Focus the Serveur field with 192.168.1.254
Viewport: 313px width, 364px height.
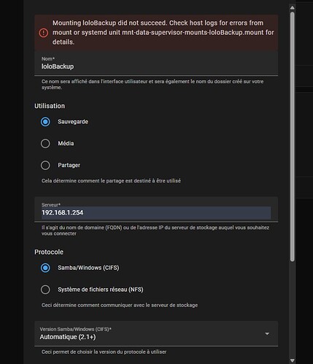coord(156,209)
